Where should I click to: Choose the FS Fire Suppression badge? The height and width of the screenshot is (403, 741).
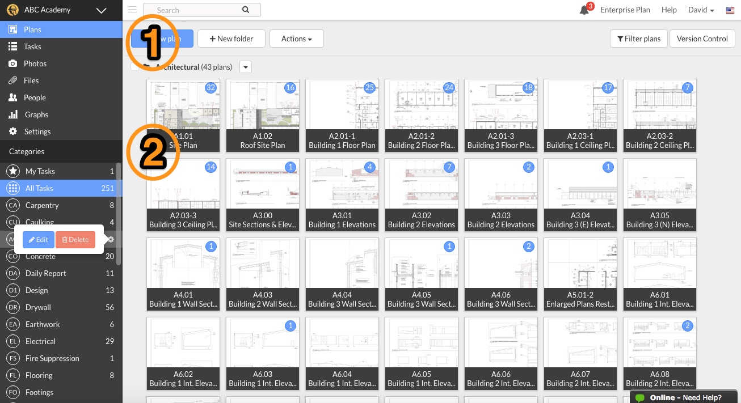pos(13,358)
